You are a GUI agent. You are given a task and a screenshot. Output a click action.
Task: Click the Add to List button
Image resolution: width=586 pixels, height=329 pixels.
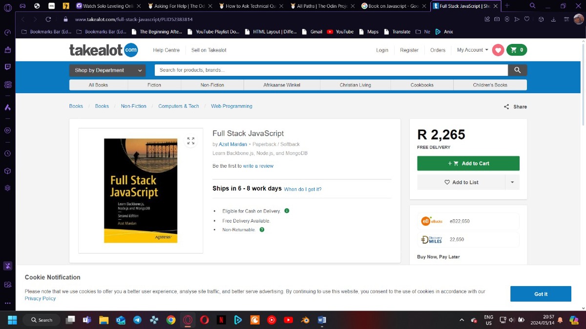click(461, 182)
